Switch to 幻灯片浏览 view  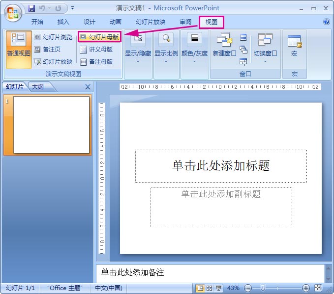pos(53,37)
